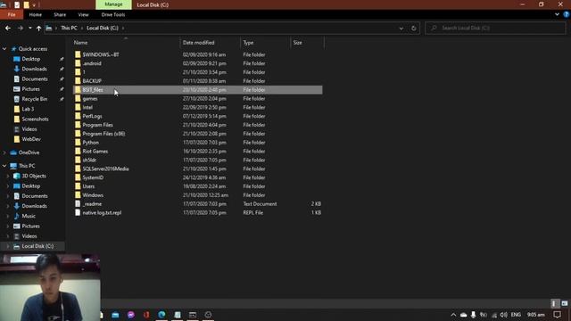Open Recycle Bin in Quick access
The image size is (571, 321).
pyautogui.click(x=34, y=99)
